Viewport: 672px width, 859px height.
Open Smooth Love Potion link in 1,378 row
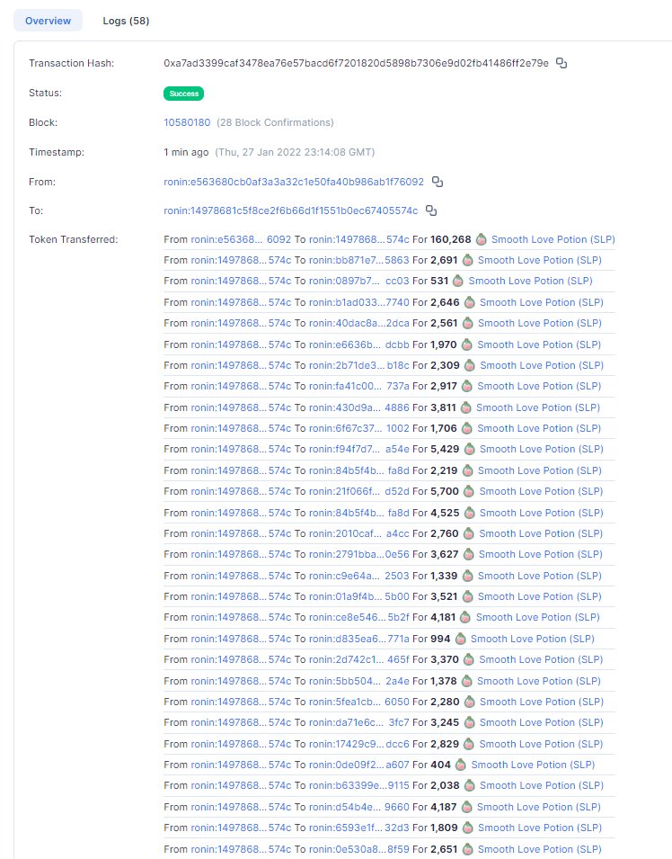(538, 681)
